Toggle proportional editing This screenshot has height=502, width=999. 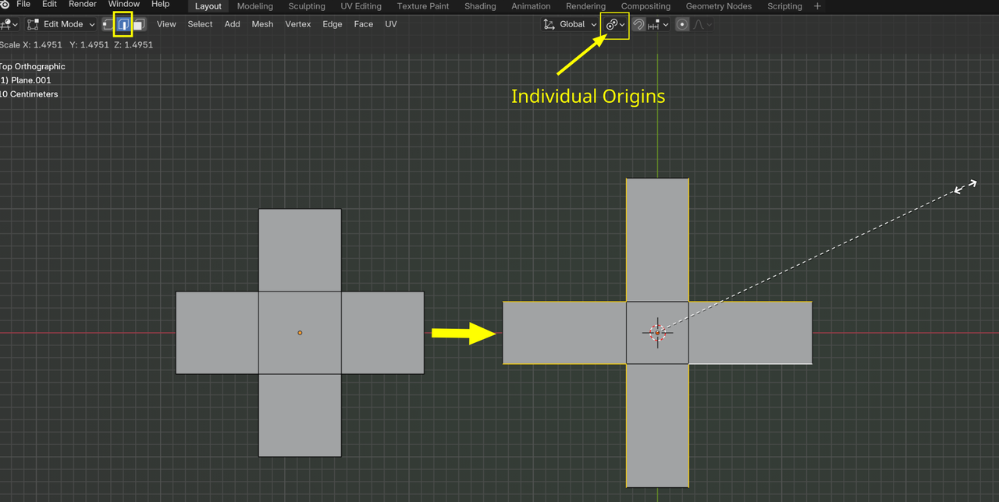pyautogui.click(x=682, y=24)
